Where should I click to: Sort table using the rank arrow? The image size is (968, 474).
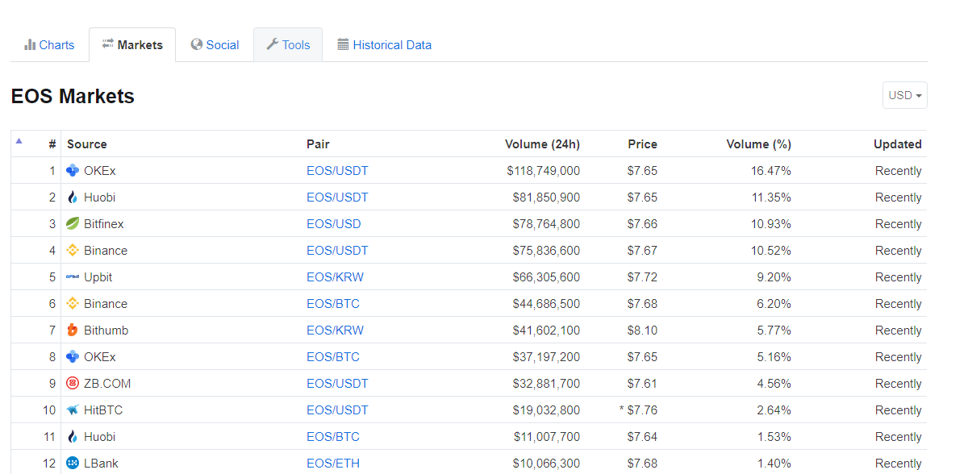(x=19, y=141)
